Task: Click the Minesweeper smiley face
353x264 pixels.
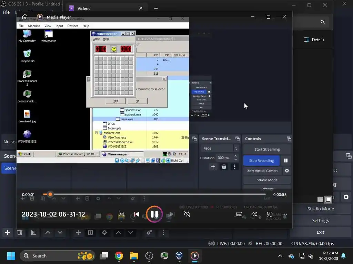Action: click(114, 49)
